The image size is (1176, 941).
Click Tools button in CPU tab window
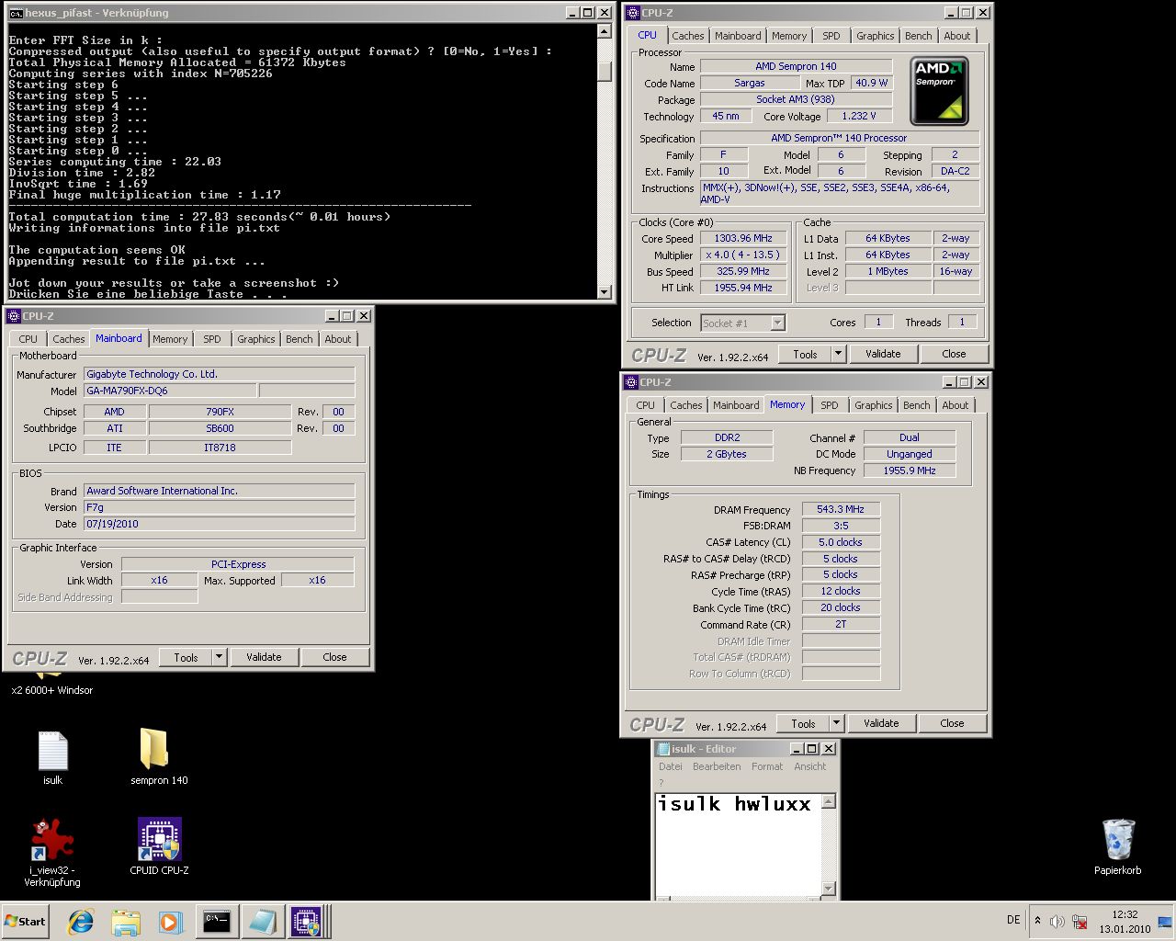[805, 354]
